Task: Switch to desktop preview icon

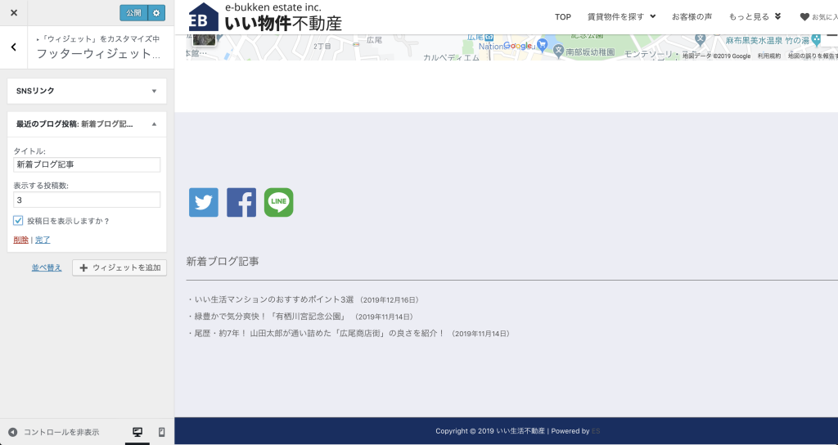Action: point(137,432)
